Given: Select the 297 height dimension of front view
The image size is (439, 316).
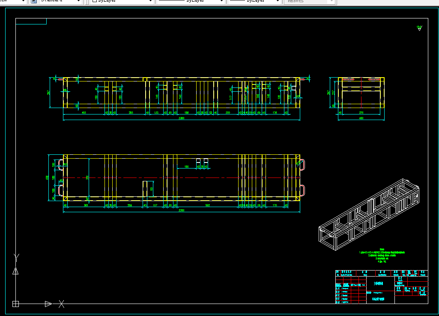Looking at the screenshot, I should 49,93.
